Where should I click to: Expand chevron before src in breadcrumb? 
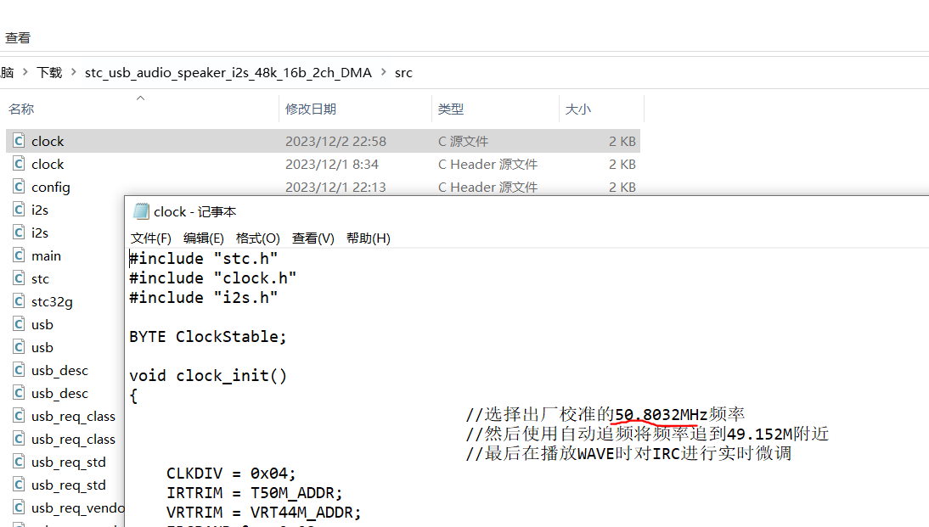click(383, 72)
